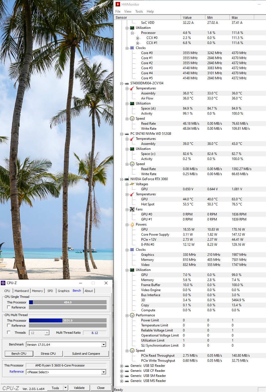Expand the CCX #1 tree node
The width and height of the screenshot is (266, 392).
click(x=137, y=43)
